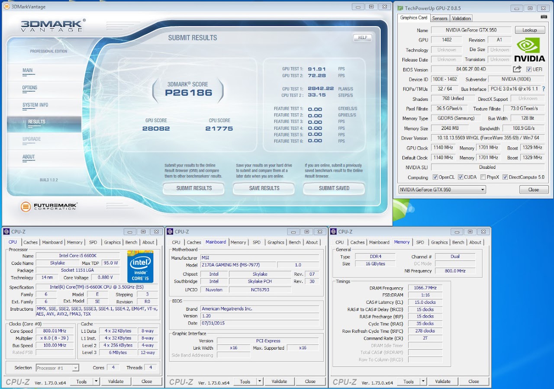This screenshot has width=554, height=389.
Task: Open Tools dropdown arrow in Memory CPU-Z window
Action: 422,381
